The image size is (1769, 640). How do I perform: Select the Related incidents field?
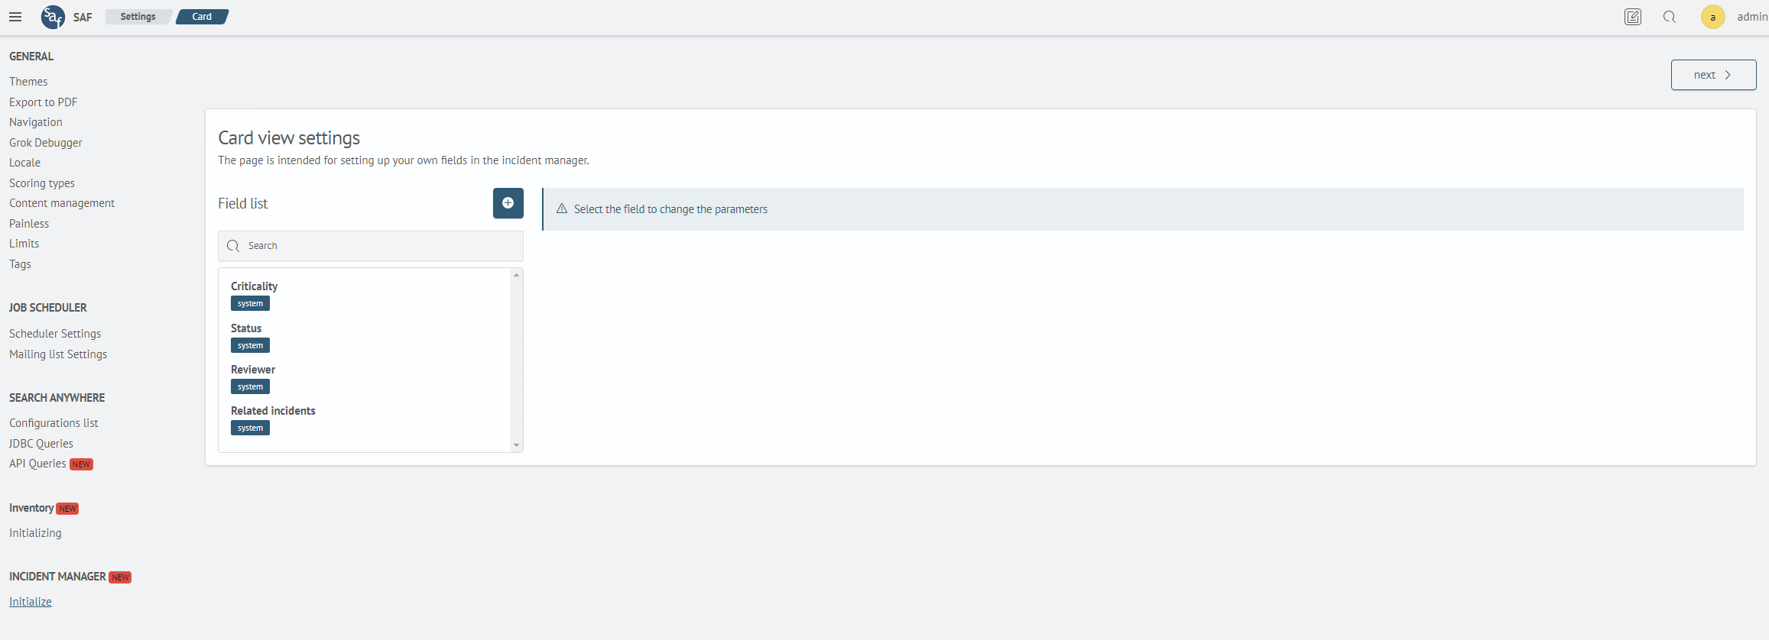(273, 411)
